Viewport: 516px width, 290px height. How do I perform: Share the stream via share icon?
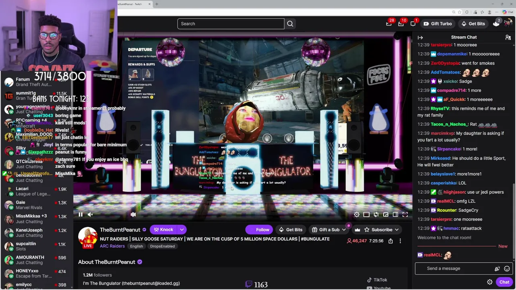(x=391, y=241)
